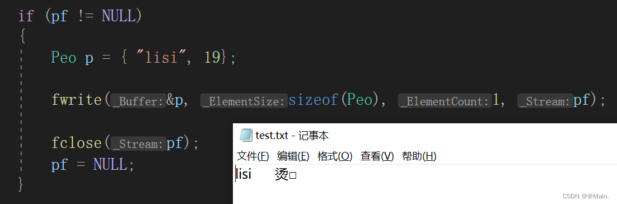Click the Peo type in the declaration line

coord(64,58)
